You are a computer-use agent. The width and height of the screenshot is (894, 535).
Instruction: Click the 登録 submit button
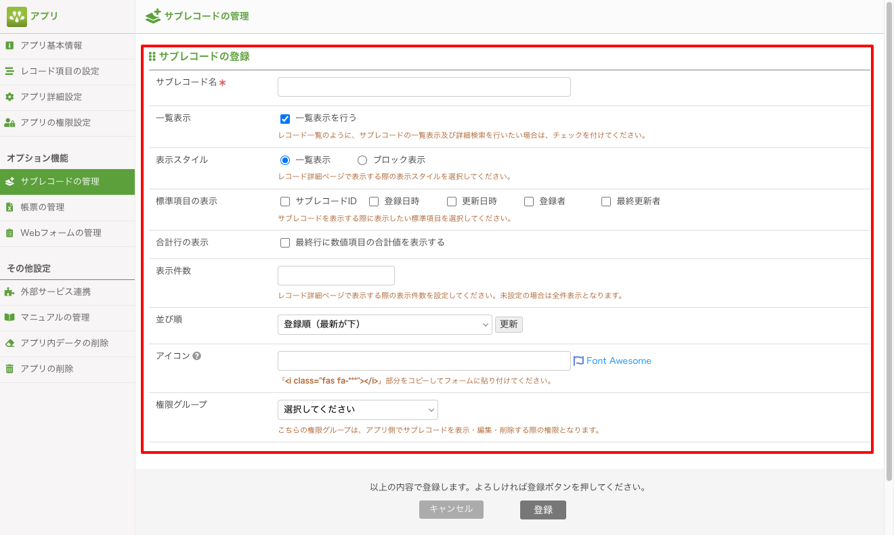coord(543,510)
